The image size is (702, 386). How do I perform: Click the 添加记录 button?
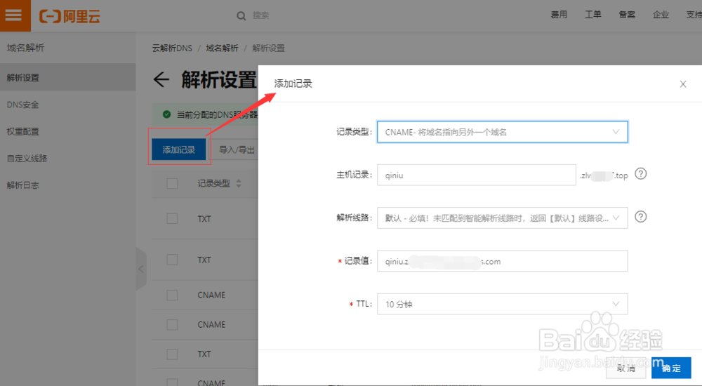(x=178, y=149)
